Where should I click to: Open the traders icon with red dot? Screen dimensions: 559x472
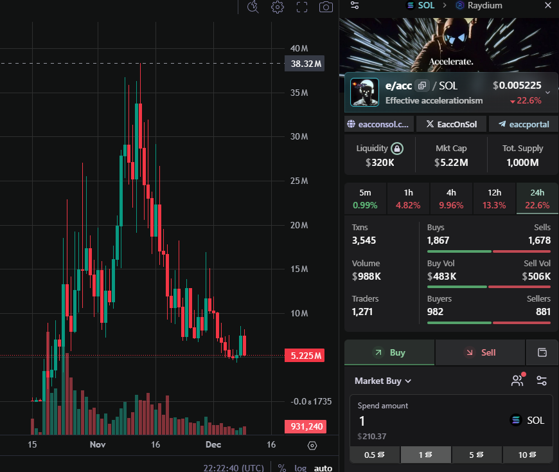pyautogui.click(x=518, y=381)
